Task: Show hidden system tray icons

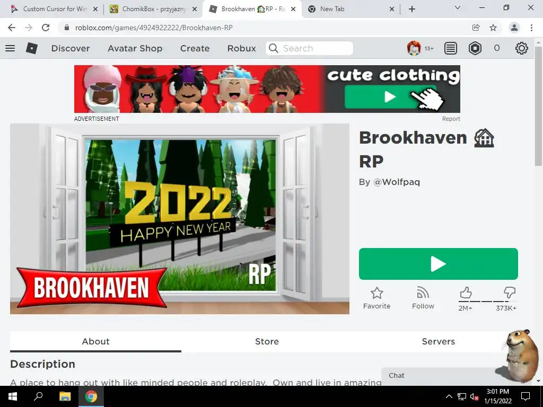Action: tap(449, 396)
